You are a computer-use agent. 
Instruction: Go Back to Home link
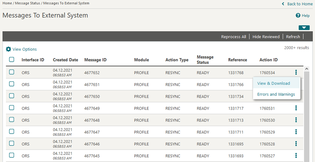pyautogui.click(x=300, y=4)
